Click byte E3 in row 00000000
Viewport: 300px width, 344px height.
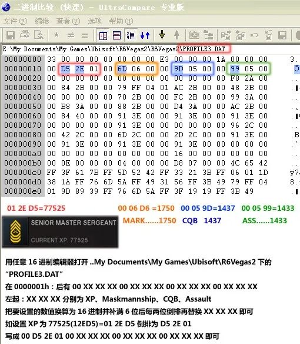click(164, 59)
